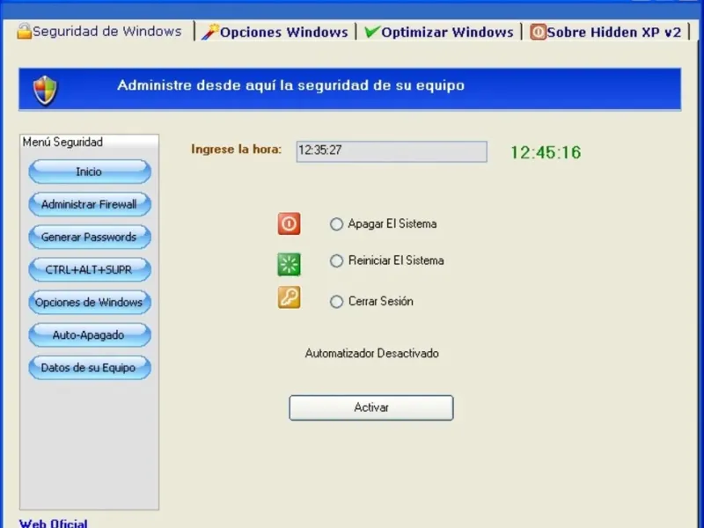This screenshot has width=704, height=528.
Task: Click the Ingrese la hora input field
Action: coord(392,151)
